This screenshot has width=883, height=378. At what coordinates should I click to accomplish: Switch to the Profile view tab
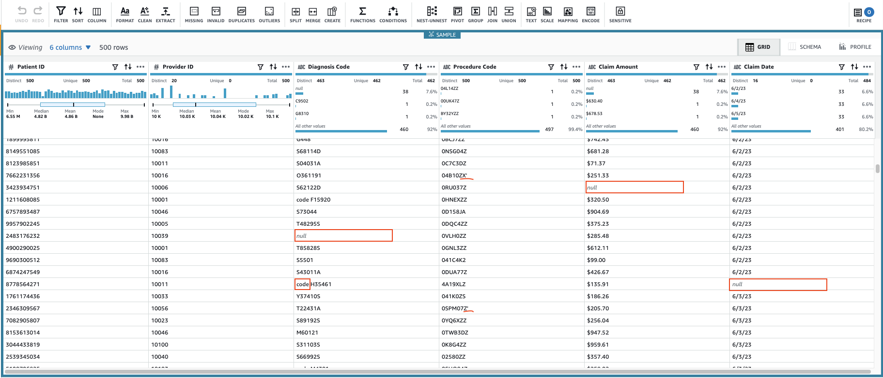click(855, 47)
